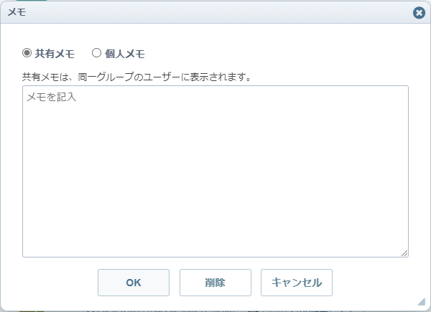431x312 pixels.
Task: Click the メモ title text
Action: 17,12
